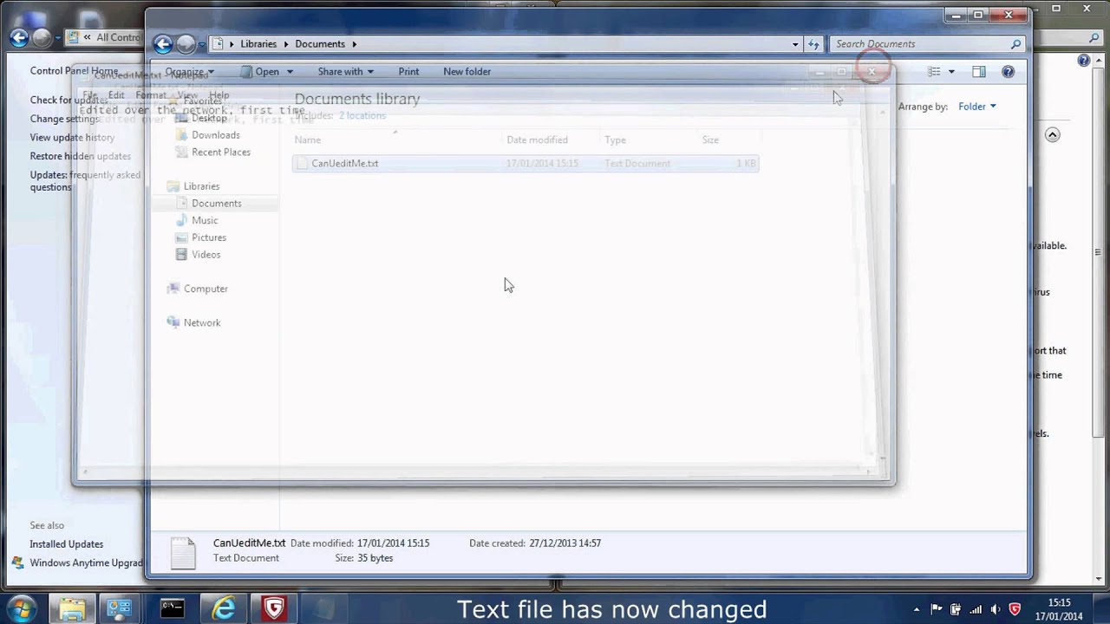Click the network signal tray icon
Screen dimensions: 1110x624
[x=976, y=609]
